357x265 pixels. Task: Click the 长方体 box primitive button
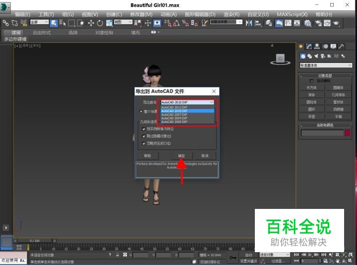(x=312, y=87)
